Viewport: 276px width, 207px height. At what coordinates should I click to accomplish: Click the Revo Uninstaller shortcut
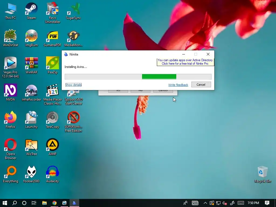click(53, 13)
